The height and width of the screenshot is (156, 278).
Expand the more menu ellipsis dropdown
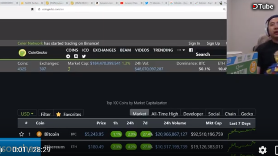pyautogui.click(x=181, y=50)
